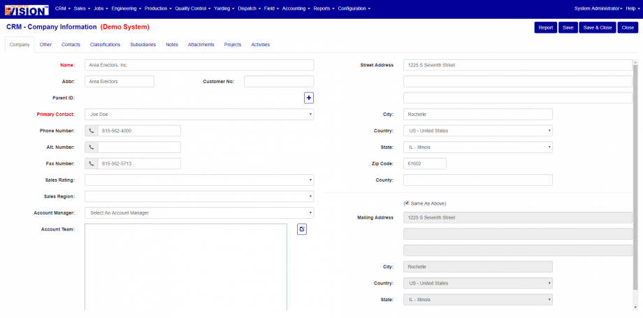Open the mailing State dropdown
The image size is (643, 318).
tap(478, 300)
